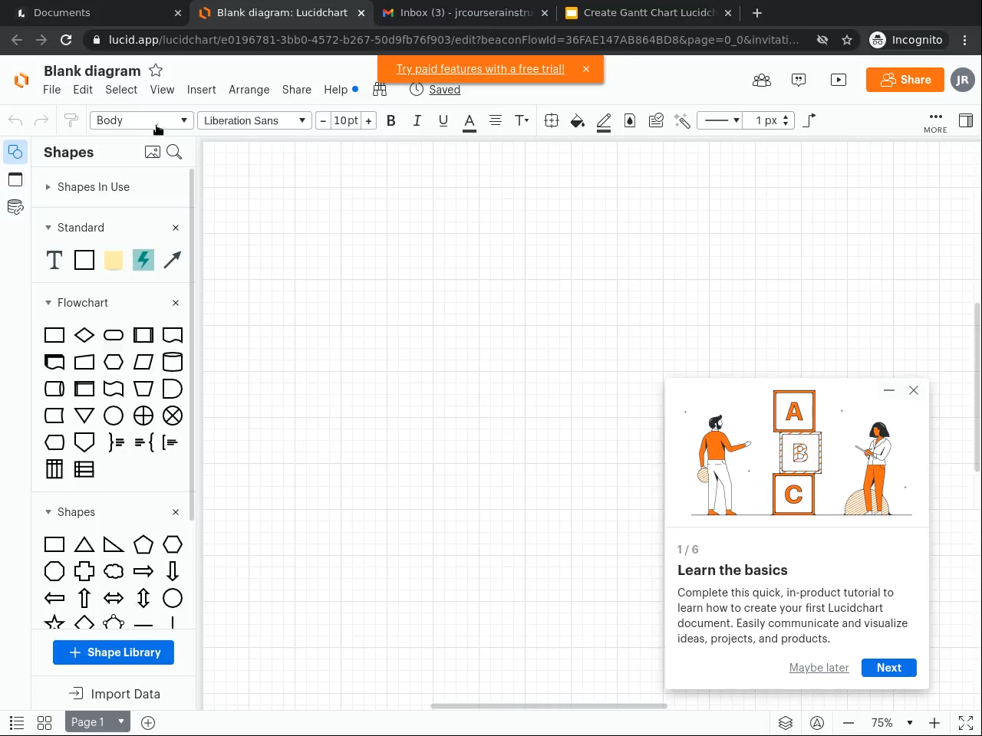Expand the Shapes In Use section

93,187
